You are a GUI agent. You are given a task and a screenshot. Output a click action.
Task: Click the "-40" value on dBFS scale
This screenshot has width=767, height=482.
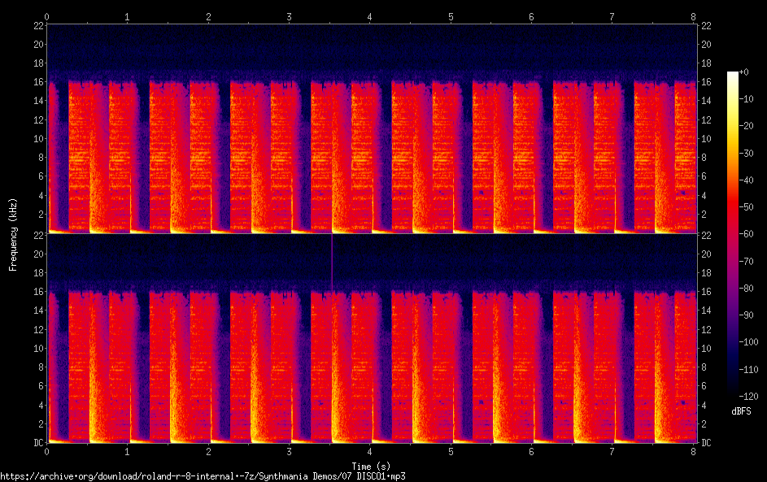point(747,180)
